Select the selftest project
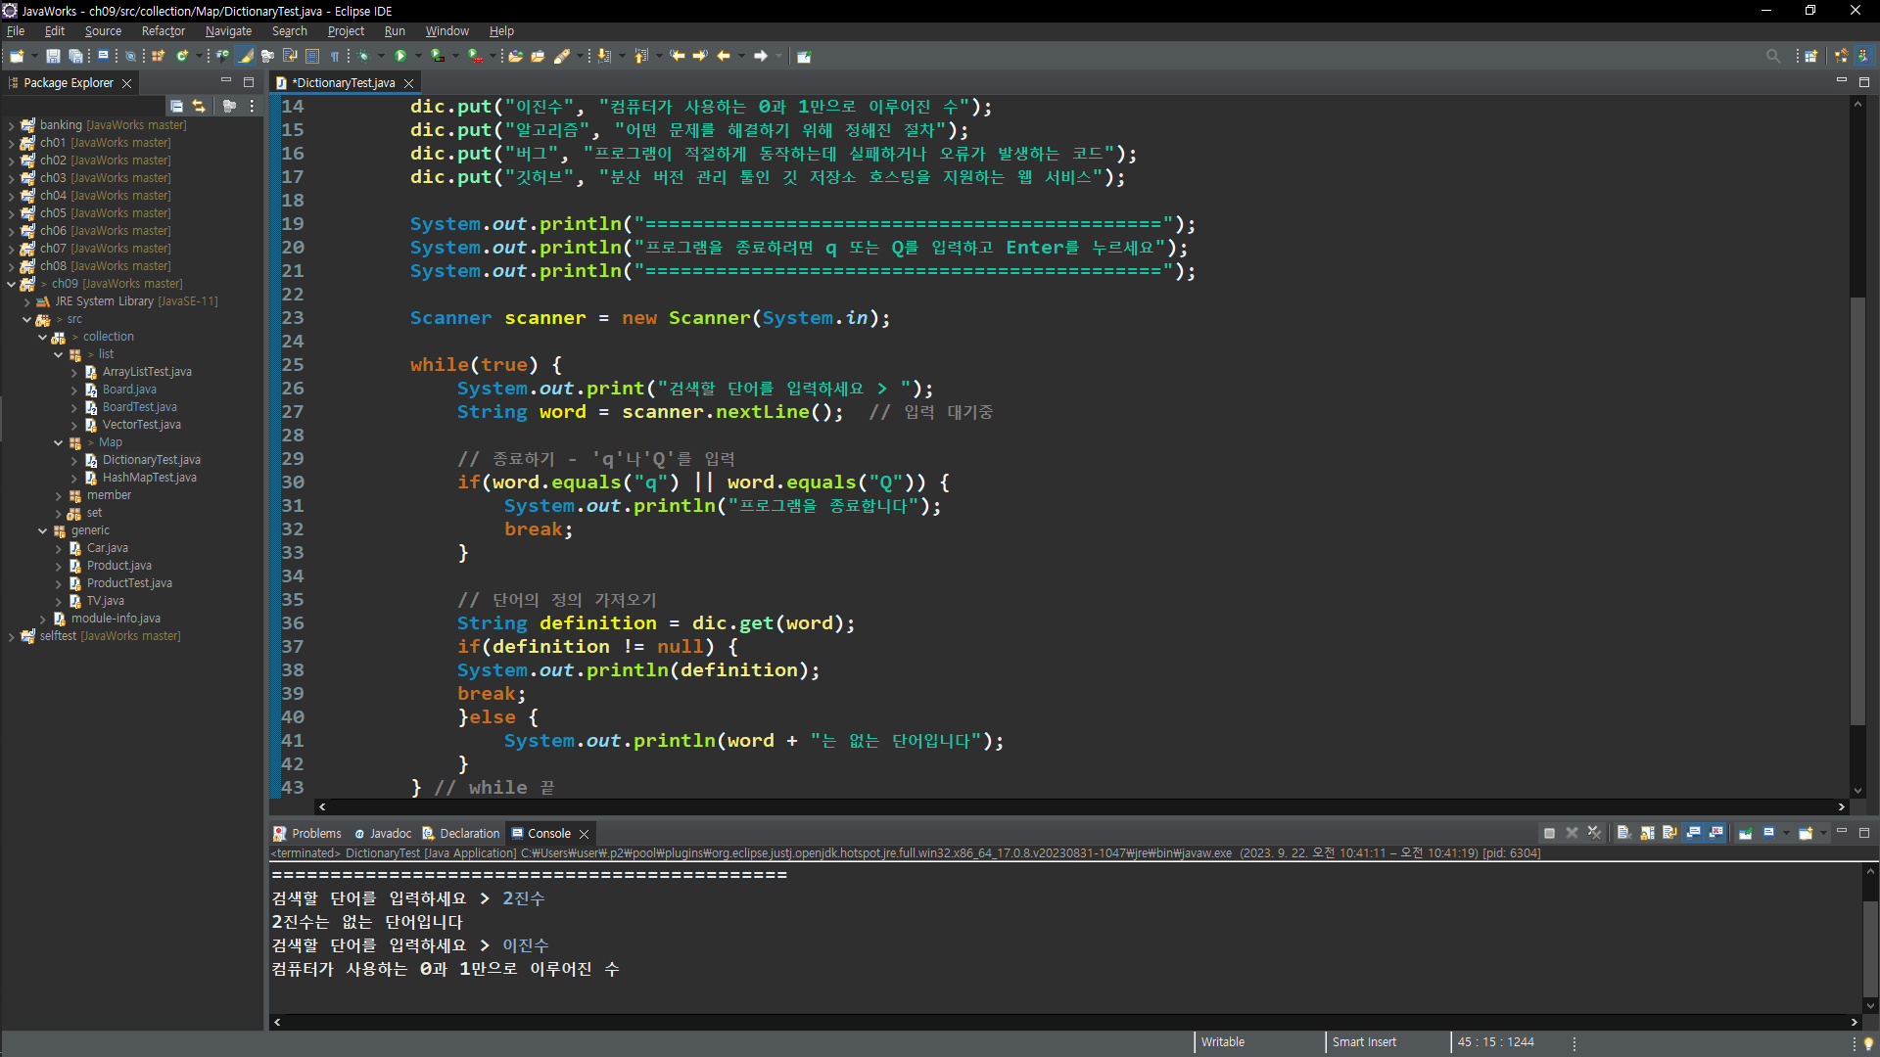Image resolution: width=1880 pixels, height=1057 pixels. pos(58,636)
